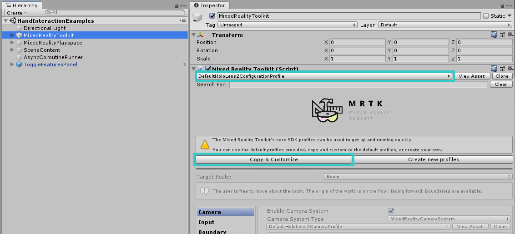Viewport: 515px width, 234px height.
Task: Click the object name field MixedRealityToolkit
Action: point(349,16)
